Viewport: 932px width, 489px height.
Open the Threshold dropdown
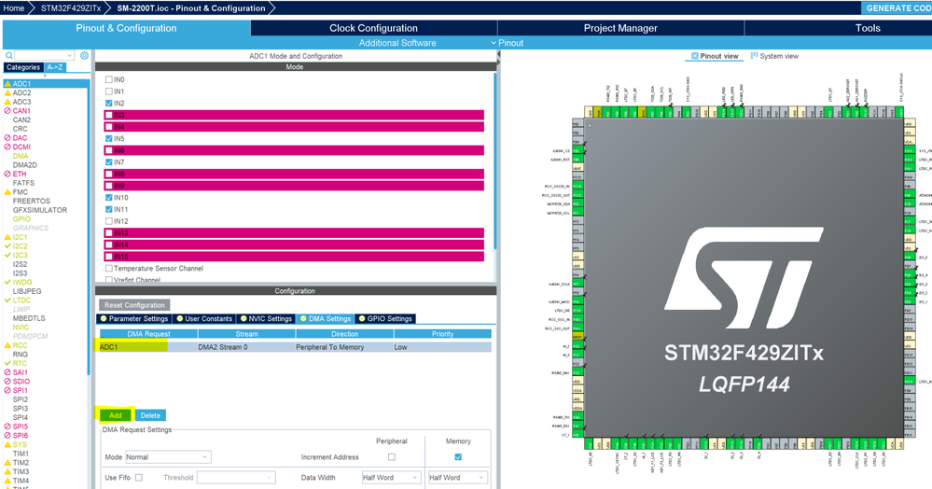(236, 477)
